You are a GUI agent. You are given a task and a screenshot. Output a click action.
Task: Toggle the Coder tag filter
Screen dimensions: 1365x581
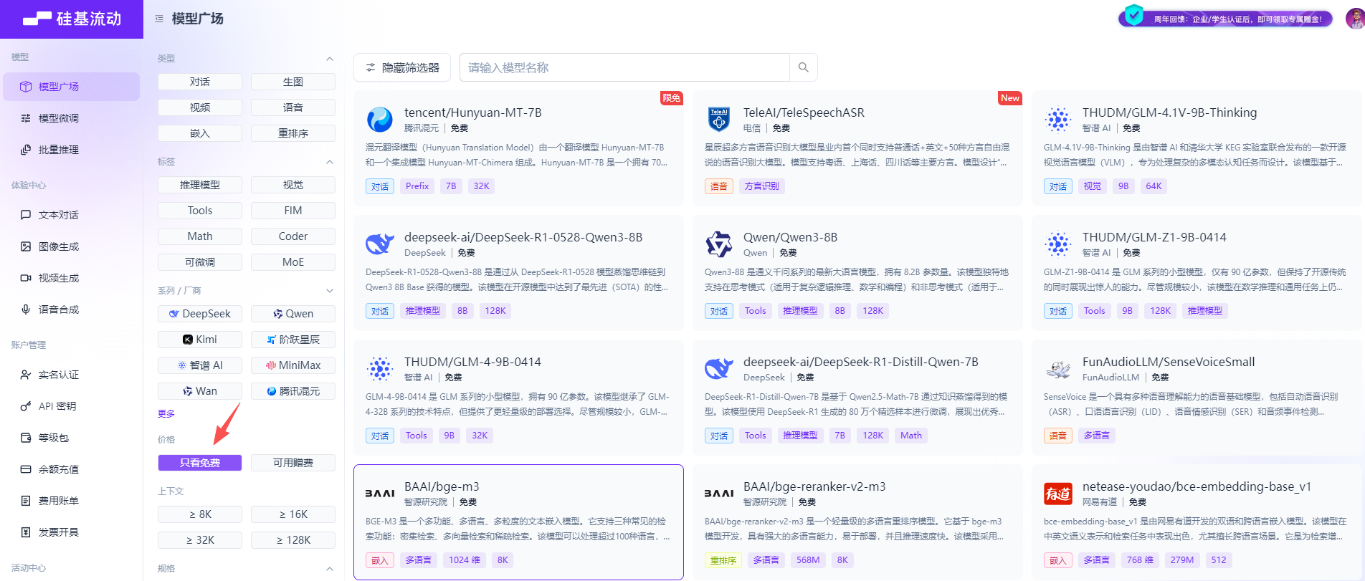293,236
